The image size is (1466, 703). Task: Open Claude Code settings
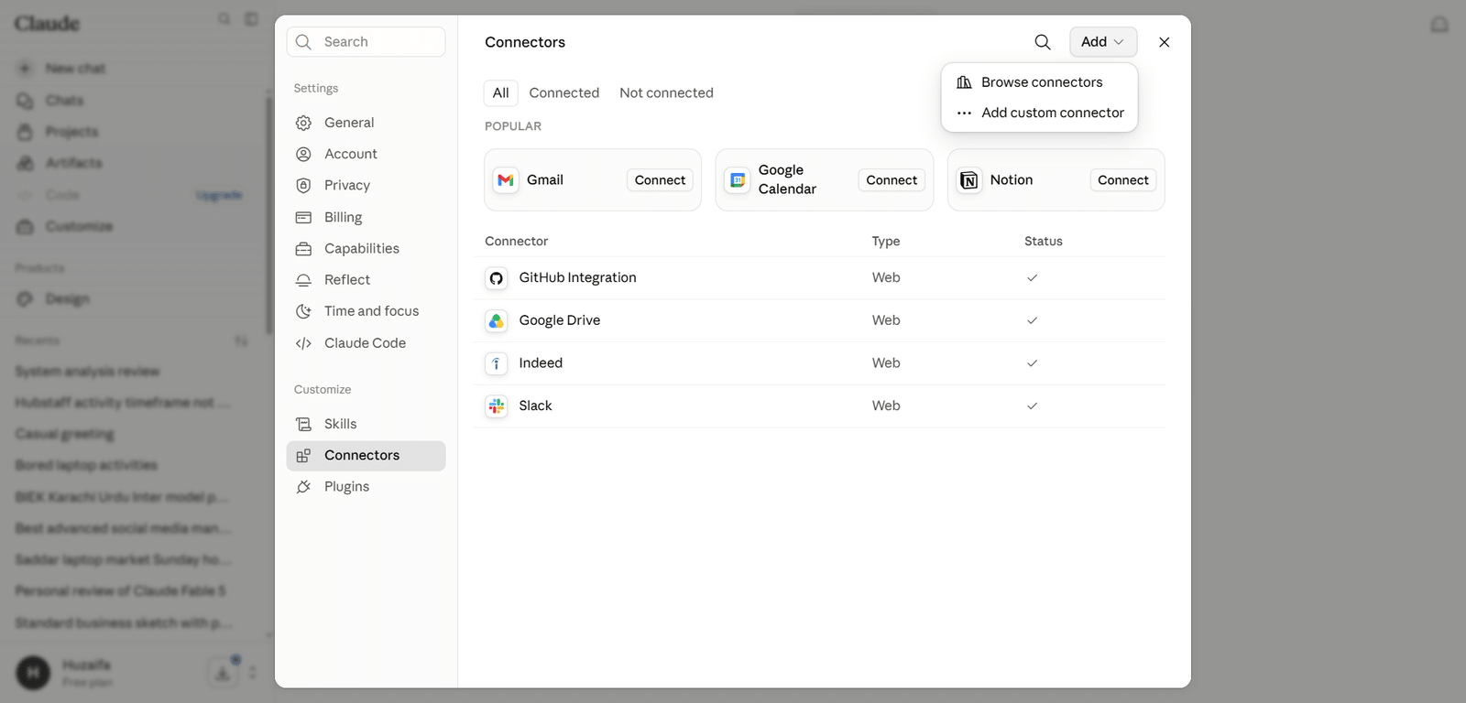pos(366,343)
